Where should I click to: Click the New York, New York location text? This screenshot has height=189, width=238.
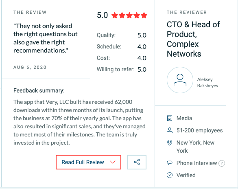point(195,147)
